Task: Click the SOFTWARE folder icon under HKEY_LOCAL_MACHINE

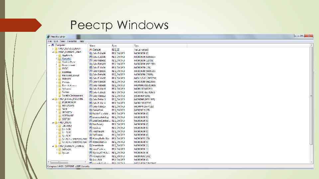Action: (x=59, y=116)
